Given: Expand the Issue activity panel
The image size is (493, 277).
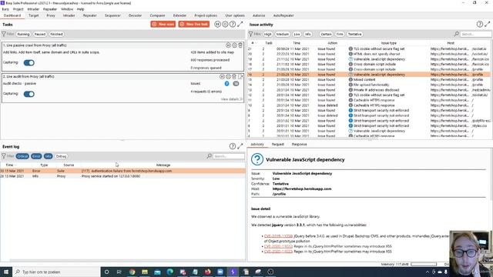Looking at the screenshot, I should click(488, 24).
